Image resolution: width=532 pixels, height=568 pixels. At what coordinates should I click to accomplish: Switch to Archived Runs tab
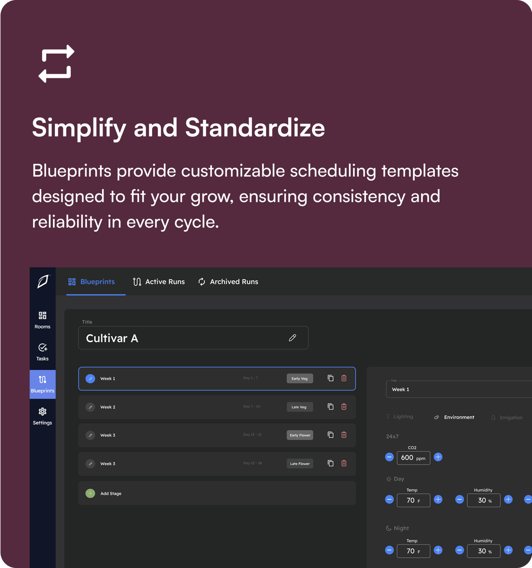click(x=228, y=282)
